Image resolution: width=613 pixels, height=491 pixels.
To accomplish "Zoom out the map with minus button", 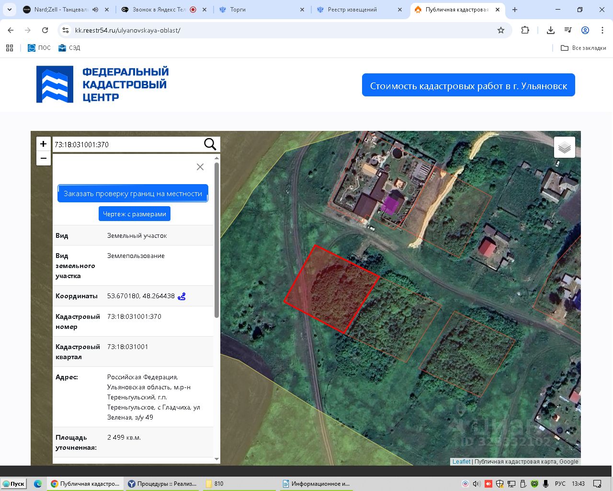I will coord(44,158).
